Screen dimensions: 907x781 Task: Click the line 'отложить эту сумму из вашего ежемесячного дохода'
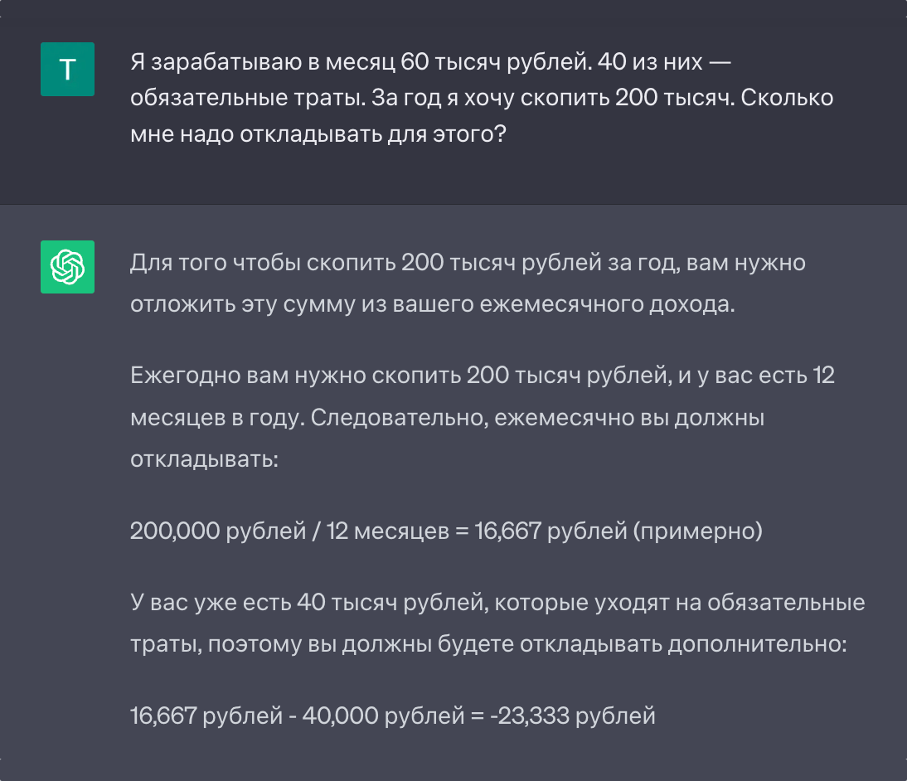[x=432, y=304]
